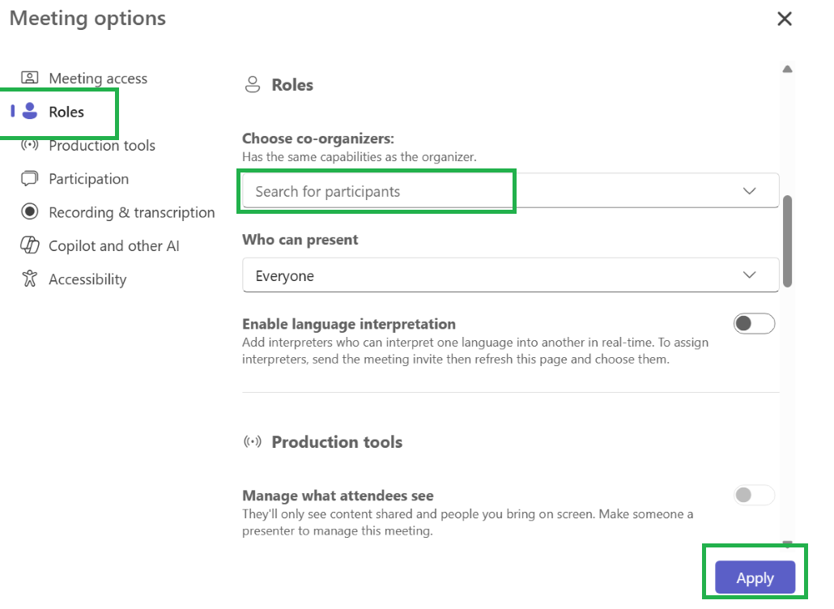834x609 pixels.
Task: Select the Everyone combo box
Action: (x=511, y=275)
